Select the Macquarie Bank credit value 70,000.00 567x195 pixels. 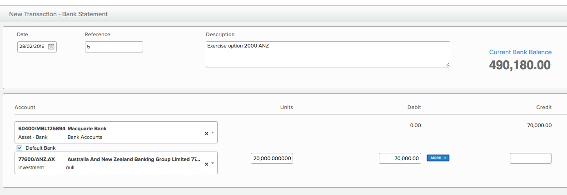pyautogui.click(x=539, y=125)
